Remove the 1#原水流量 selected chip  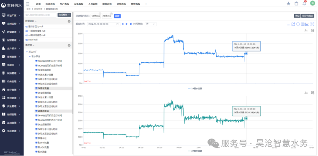pyautogui.click(x=100, y=14)
